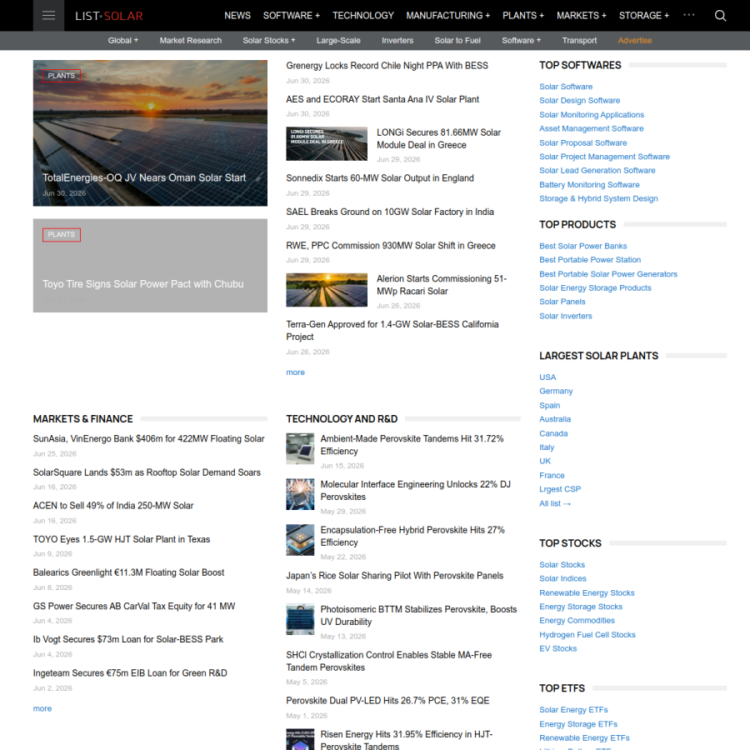
Task: Expand the SOFTWARE + navigation menu
Action: [292, 16]
